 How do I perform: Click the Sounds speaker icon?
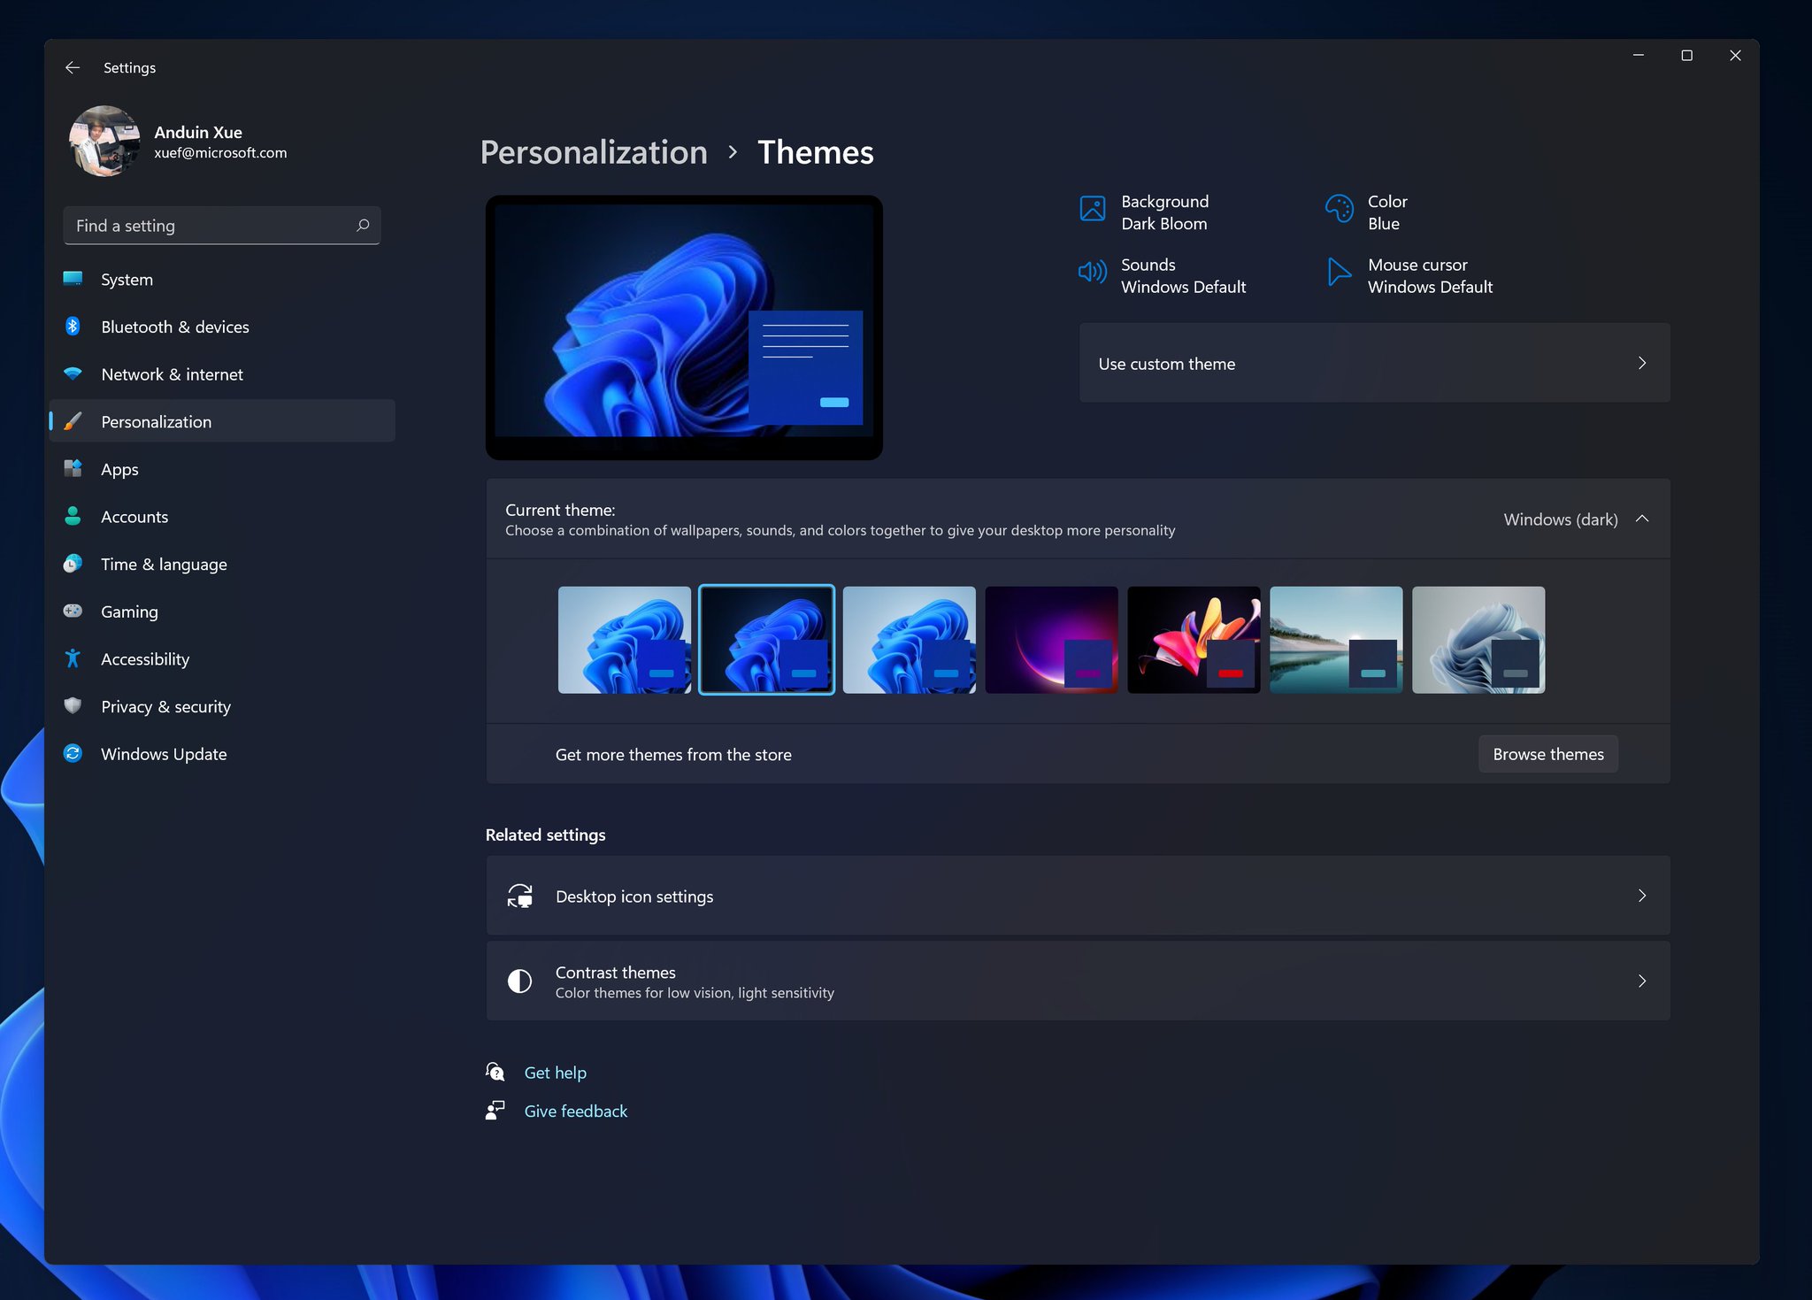pyautogui.click(x=1092, y=272)
